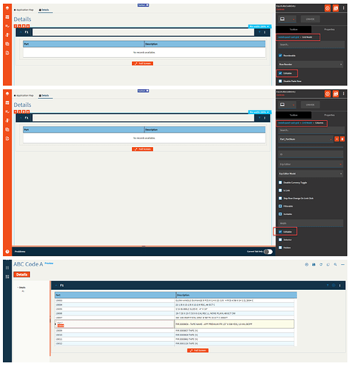Collapse the bottom F1 panel with its chevron
The width and height of the screenshot is (351, 366).
56,285
